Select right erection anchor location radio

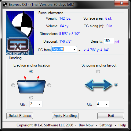49,85
